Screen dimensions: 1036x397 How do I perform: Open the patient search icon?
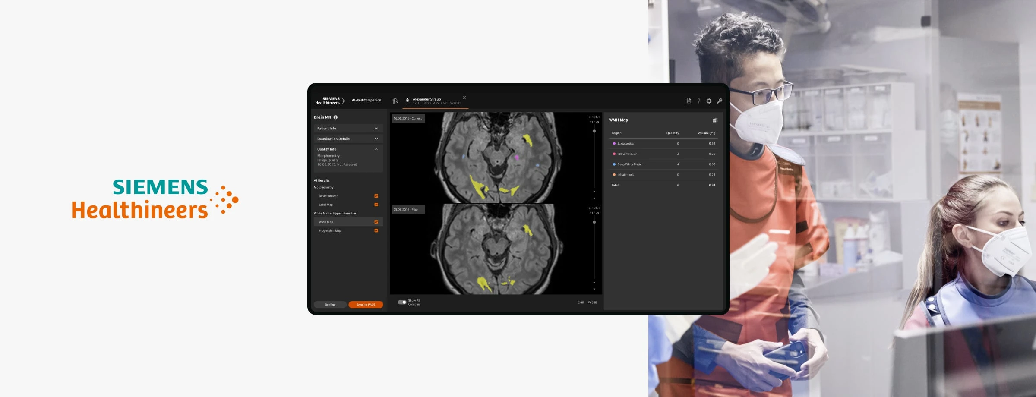click(395, 101)
